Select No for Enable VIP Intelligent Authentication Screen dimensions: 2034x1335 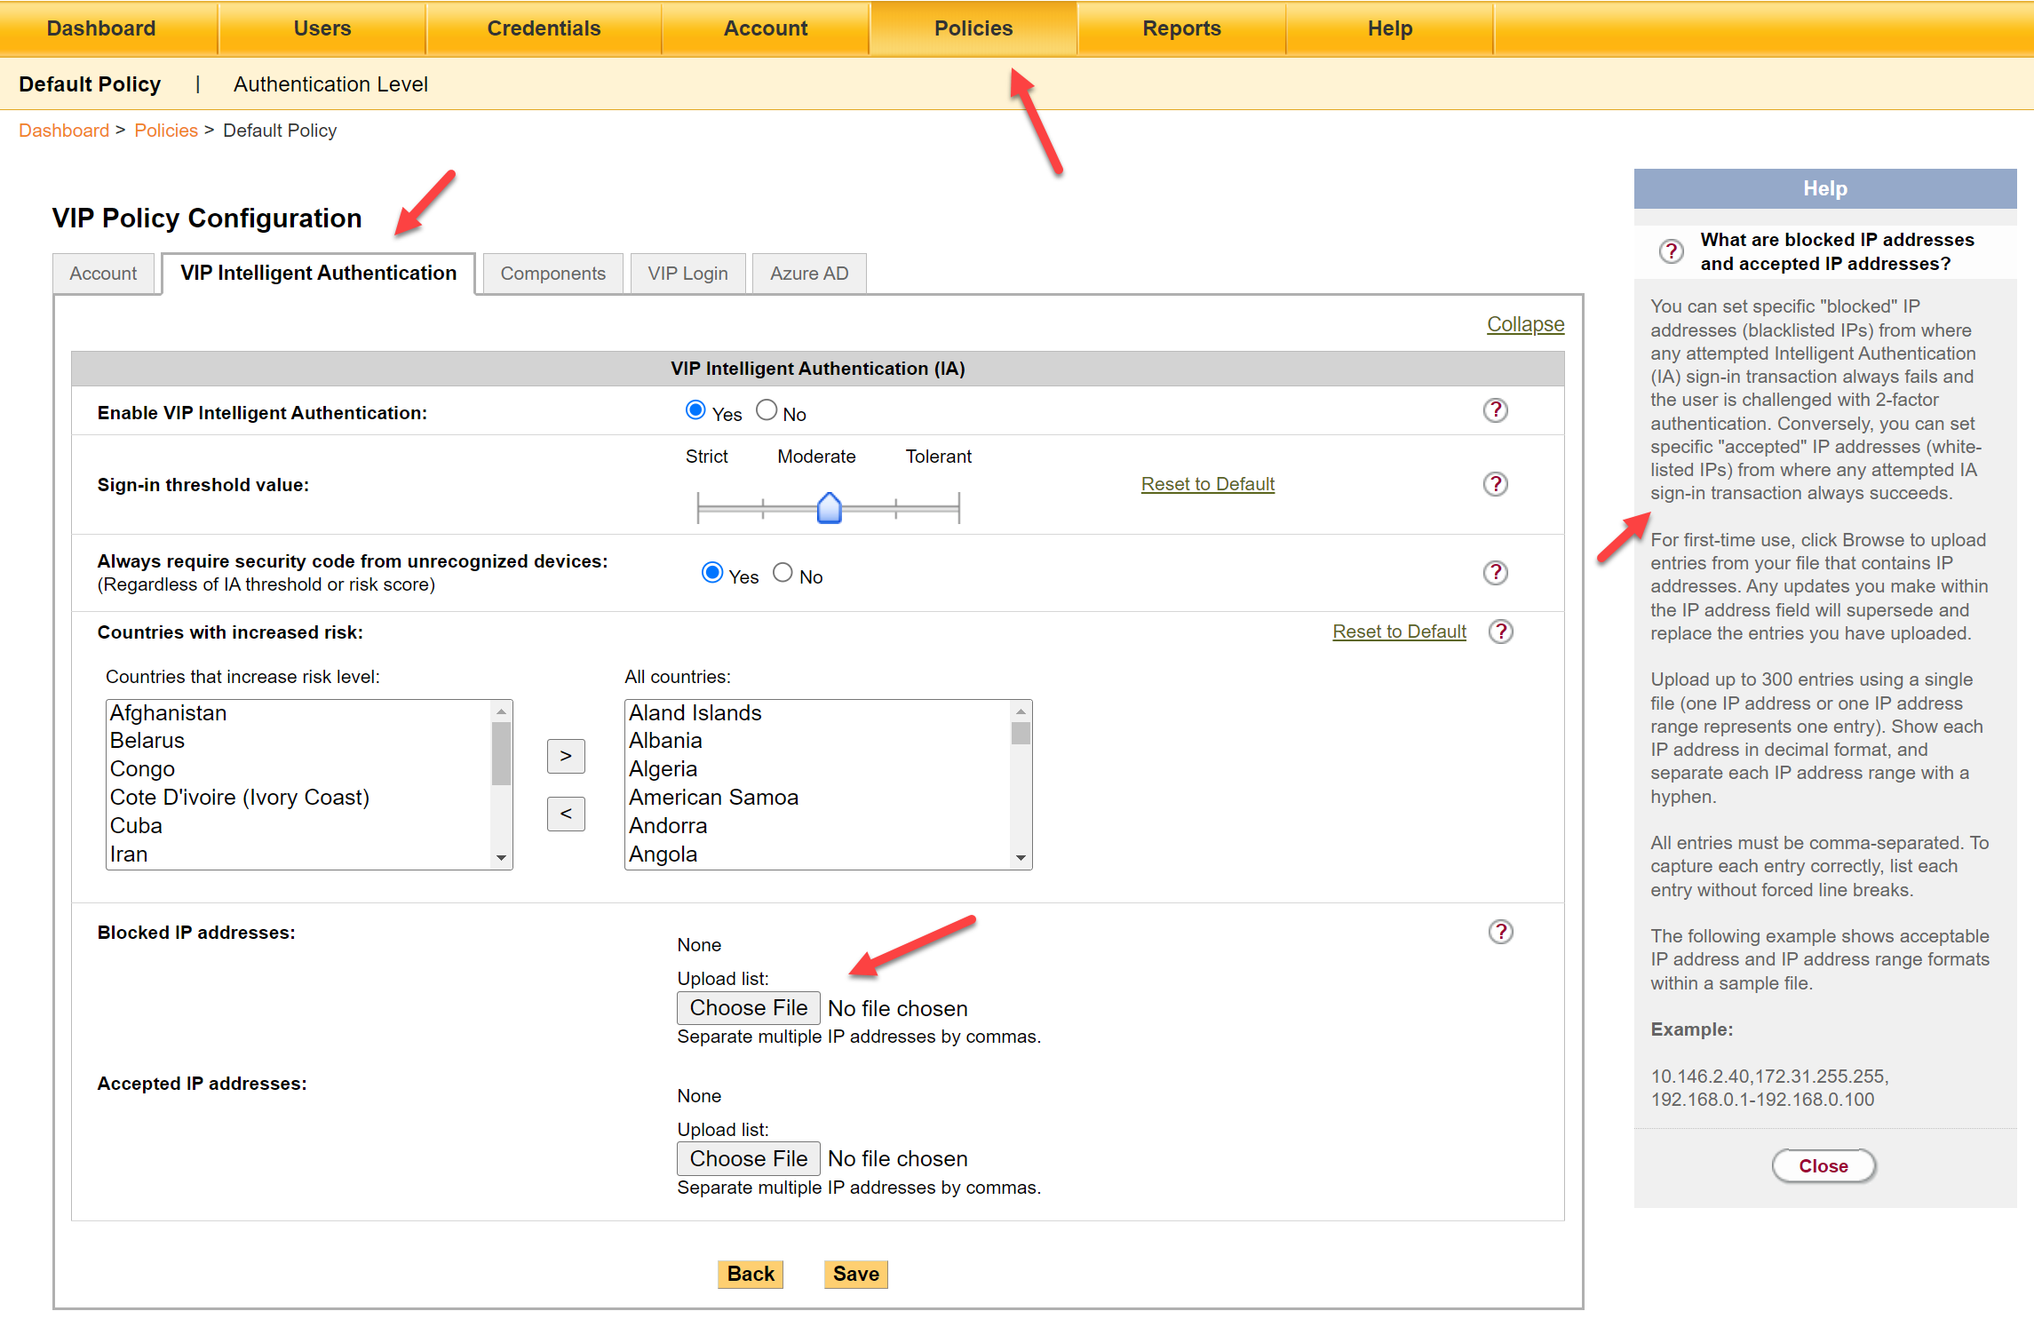pos(767,410)
